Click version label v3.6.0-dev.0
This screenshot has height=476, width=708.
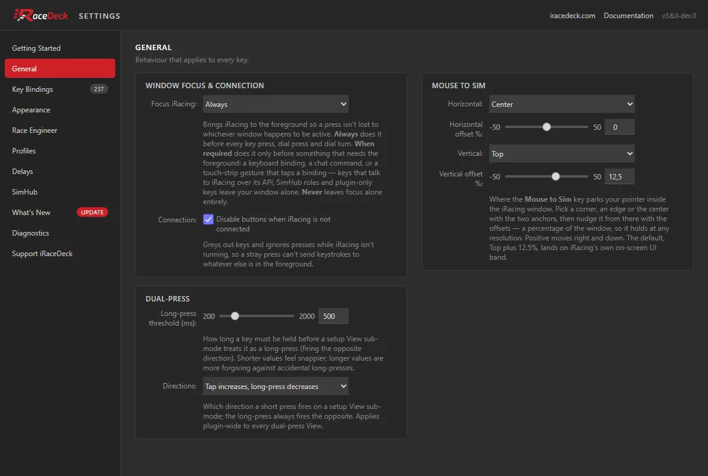(678, 16)
